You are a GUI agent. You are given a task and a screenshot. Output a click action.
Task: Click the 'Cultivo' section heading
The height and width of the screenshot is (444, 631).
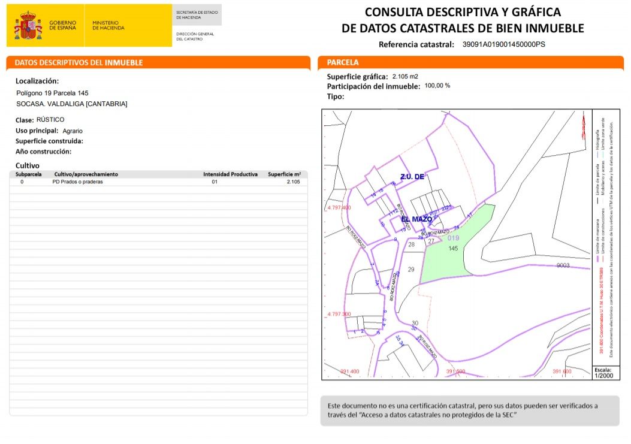click(28, 165)
